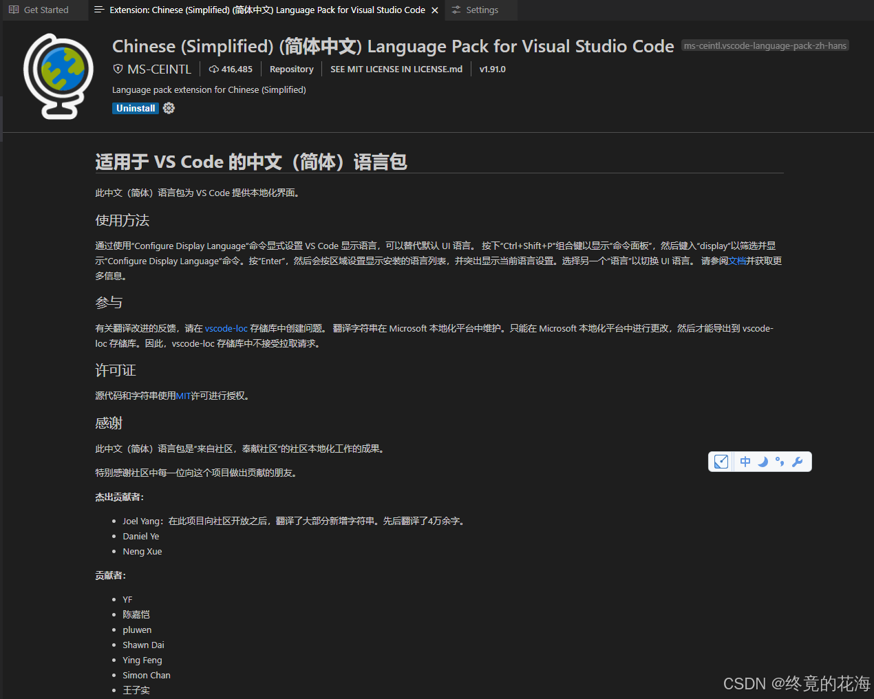This screenshot has height=699, width=874.
Task: Open the MS-CEINTL publisher page
Action: click(x=159, y=69)
